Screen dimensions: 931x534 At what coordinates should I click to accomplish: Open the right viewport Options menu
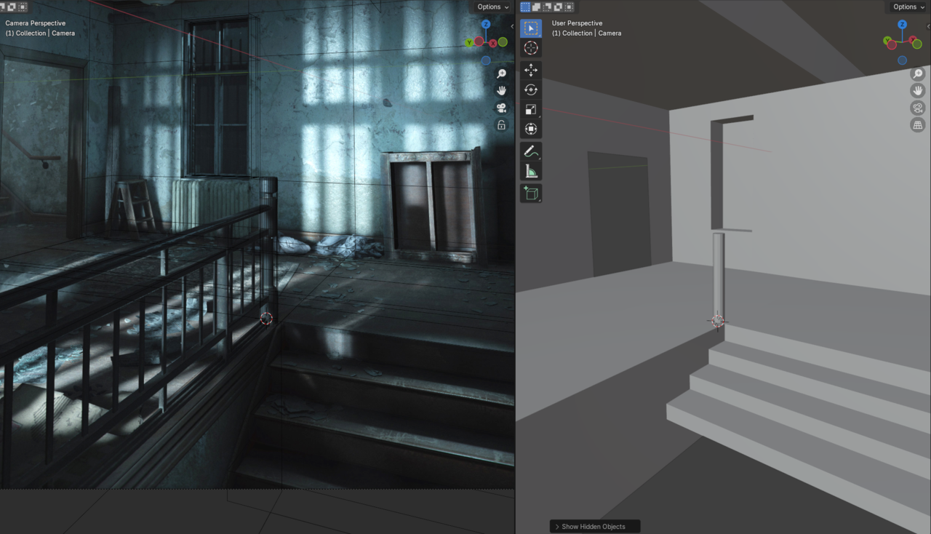click(906, 7)
